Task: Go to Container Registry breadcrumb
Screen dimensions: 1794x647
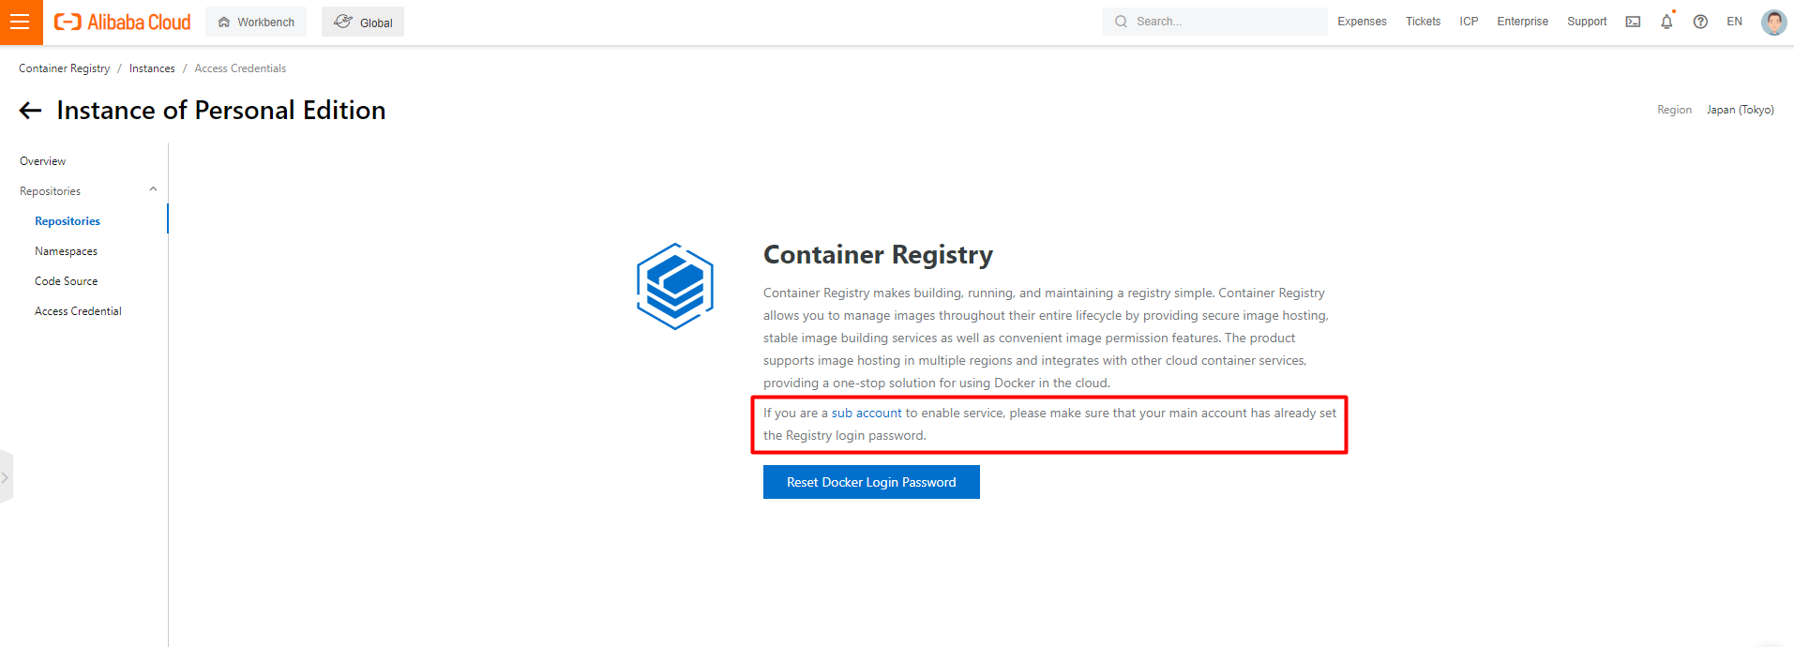Action: point(64,68)
